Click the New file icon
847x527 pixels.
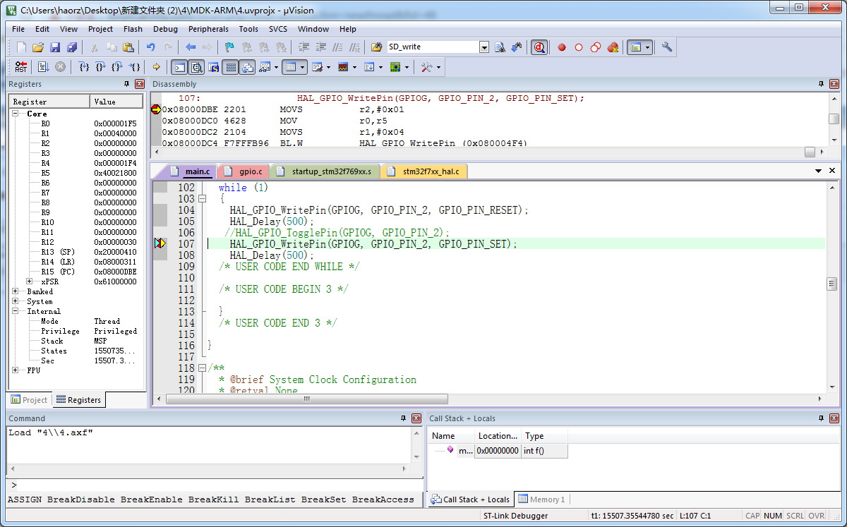(x=21, y=47)
